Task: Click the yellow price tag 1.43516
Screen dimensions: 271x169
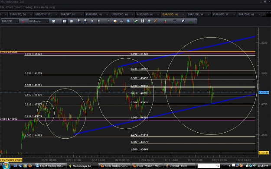Action: click(264, 153)
